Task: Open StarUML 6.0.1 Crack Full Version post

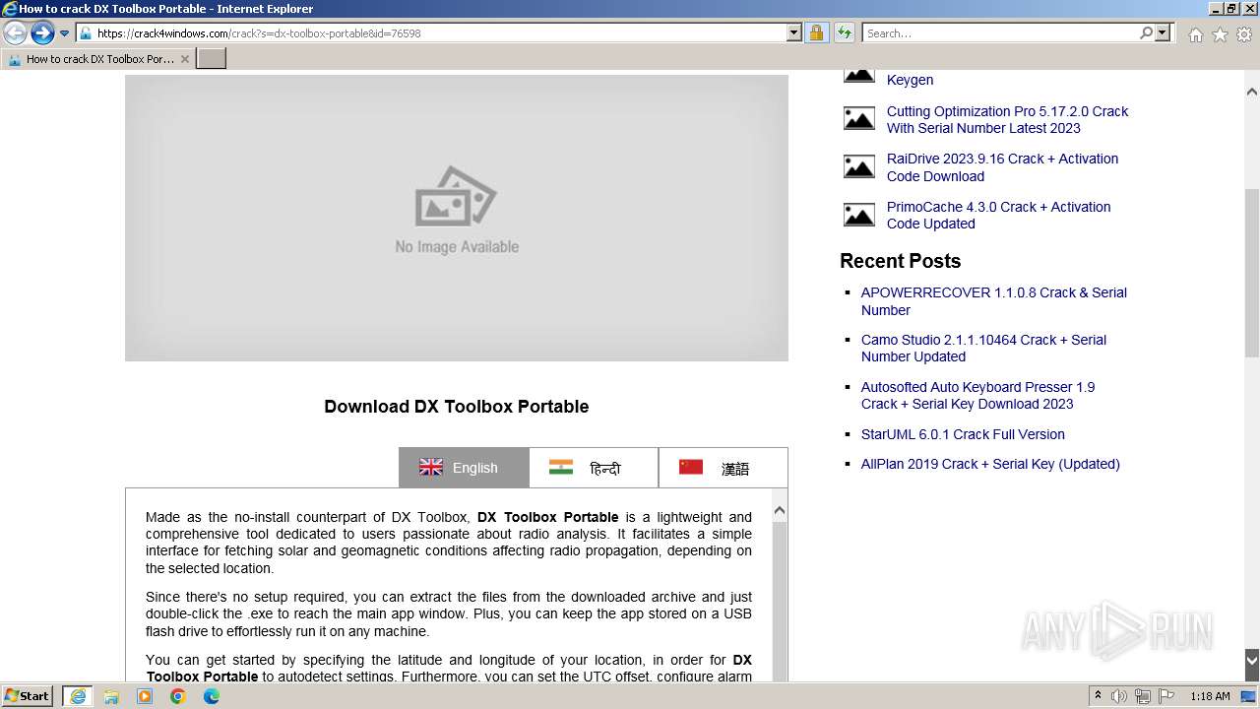Action: tap(963, 434)
